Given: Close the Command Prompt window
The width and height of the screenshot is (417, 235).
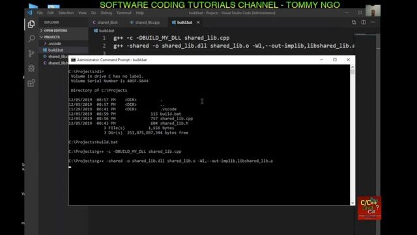Looking at the screenshot, I should coord(348,59).
